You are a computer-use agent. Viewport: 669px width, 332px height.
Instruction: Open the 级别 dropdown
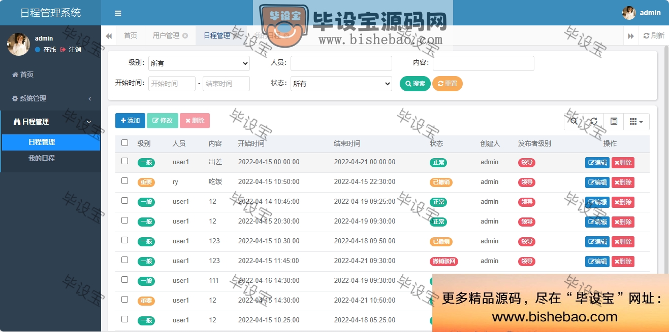pos(199,63)
